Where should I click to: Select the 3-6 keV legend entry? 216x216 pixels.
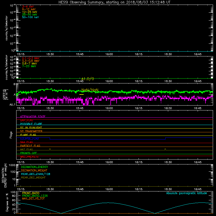pyautogui.click(x=28, y=6)
